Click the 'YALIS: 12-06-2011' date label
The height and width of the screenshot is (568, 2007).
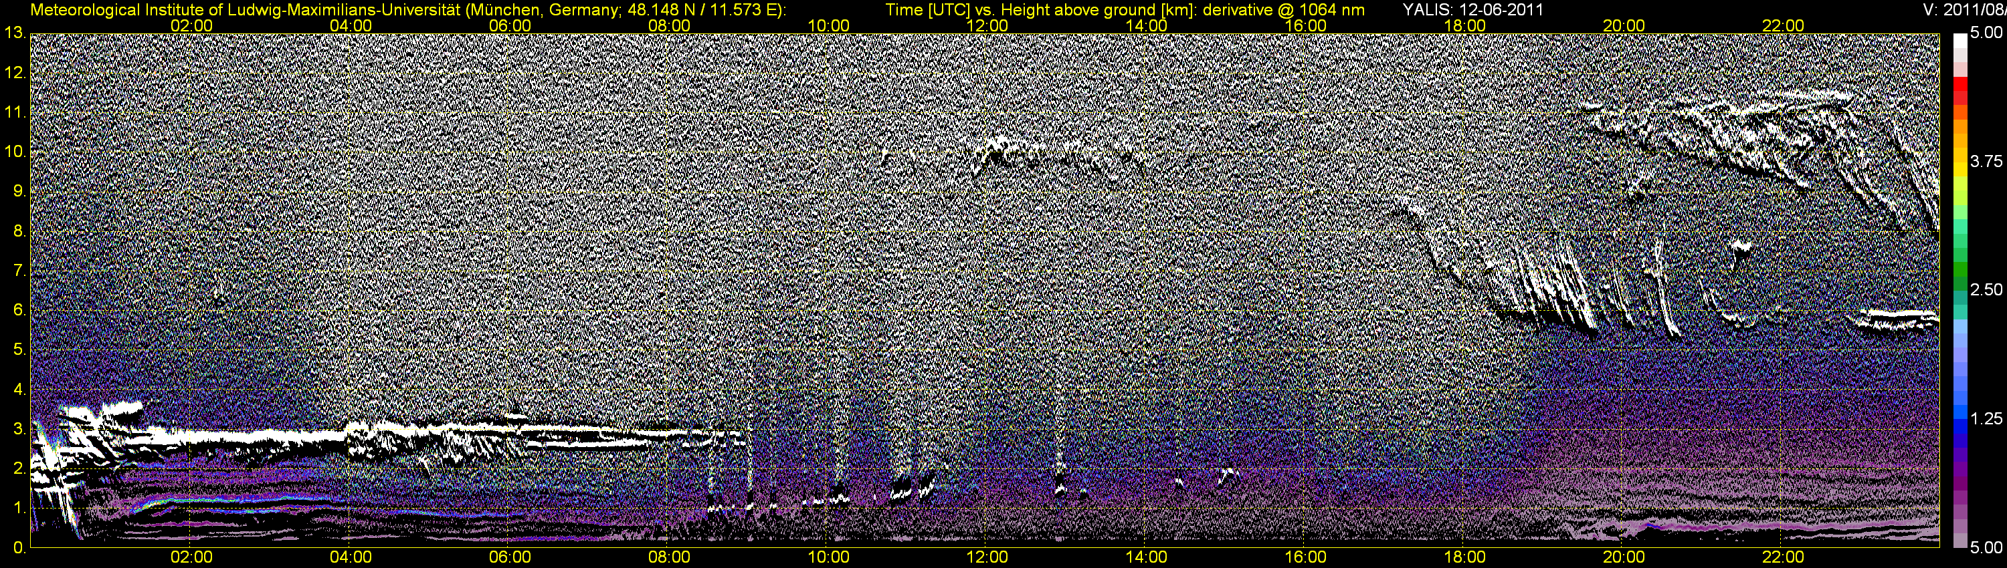point(1473,9)
